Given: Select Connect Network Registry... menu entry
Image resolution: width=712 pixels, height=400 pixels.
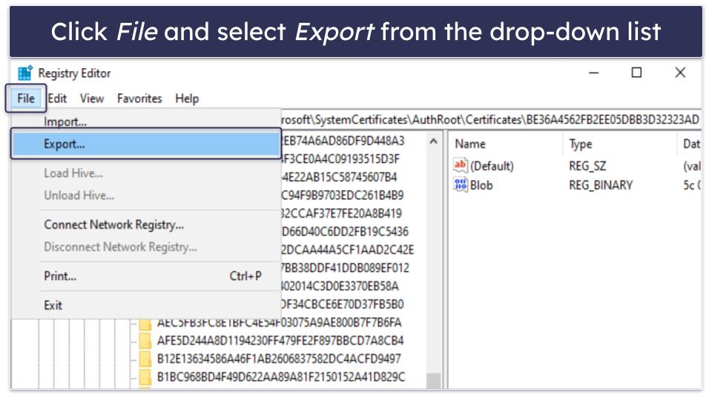Looking at the screenshot, I should pyautogui.click(x=113, y=224).
